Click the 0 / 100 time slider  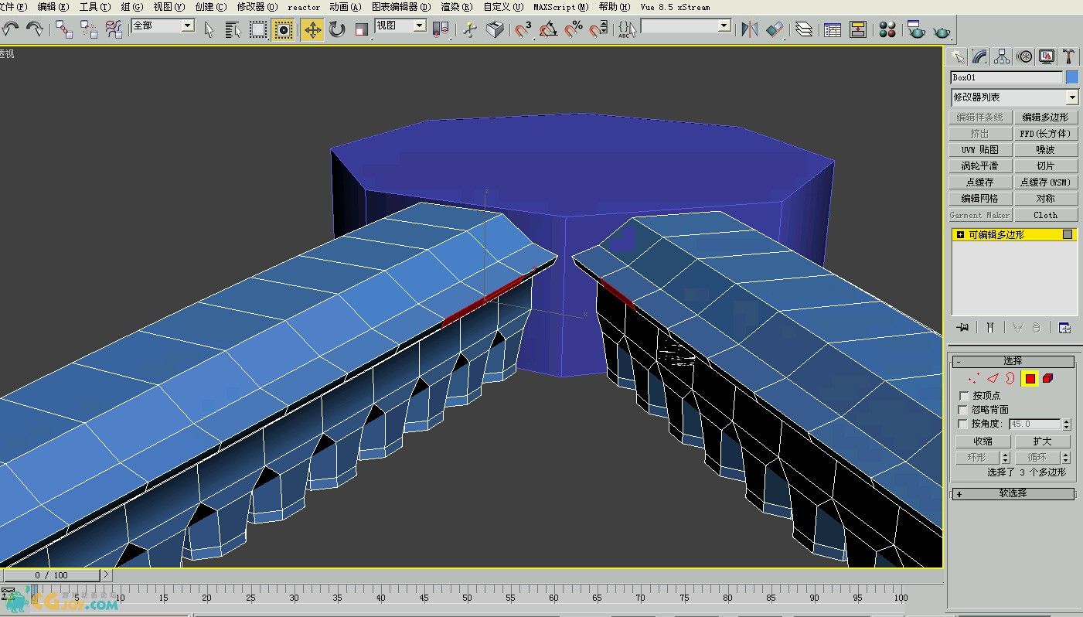(51, 575)
